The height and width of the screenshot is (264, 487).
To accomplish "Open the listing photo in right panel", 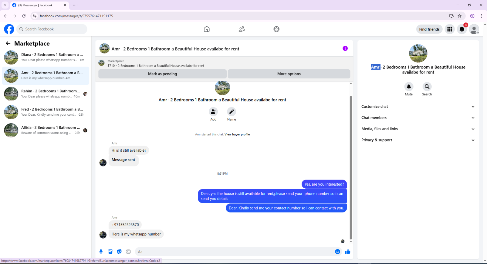I will (x=418, y=53).
